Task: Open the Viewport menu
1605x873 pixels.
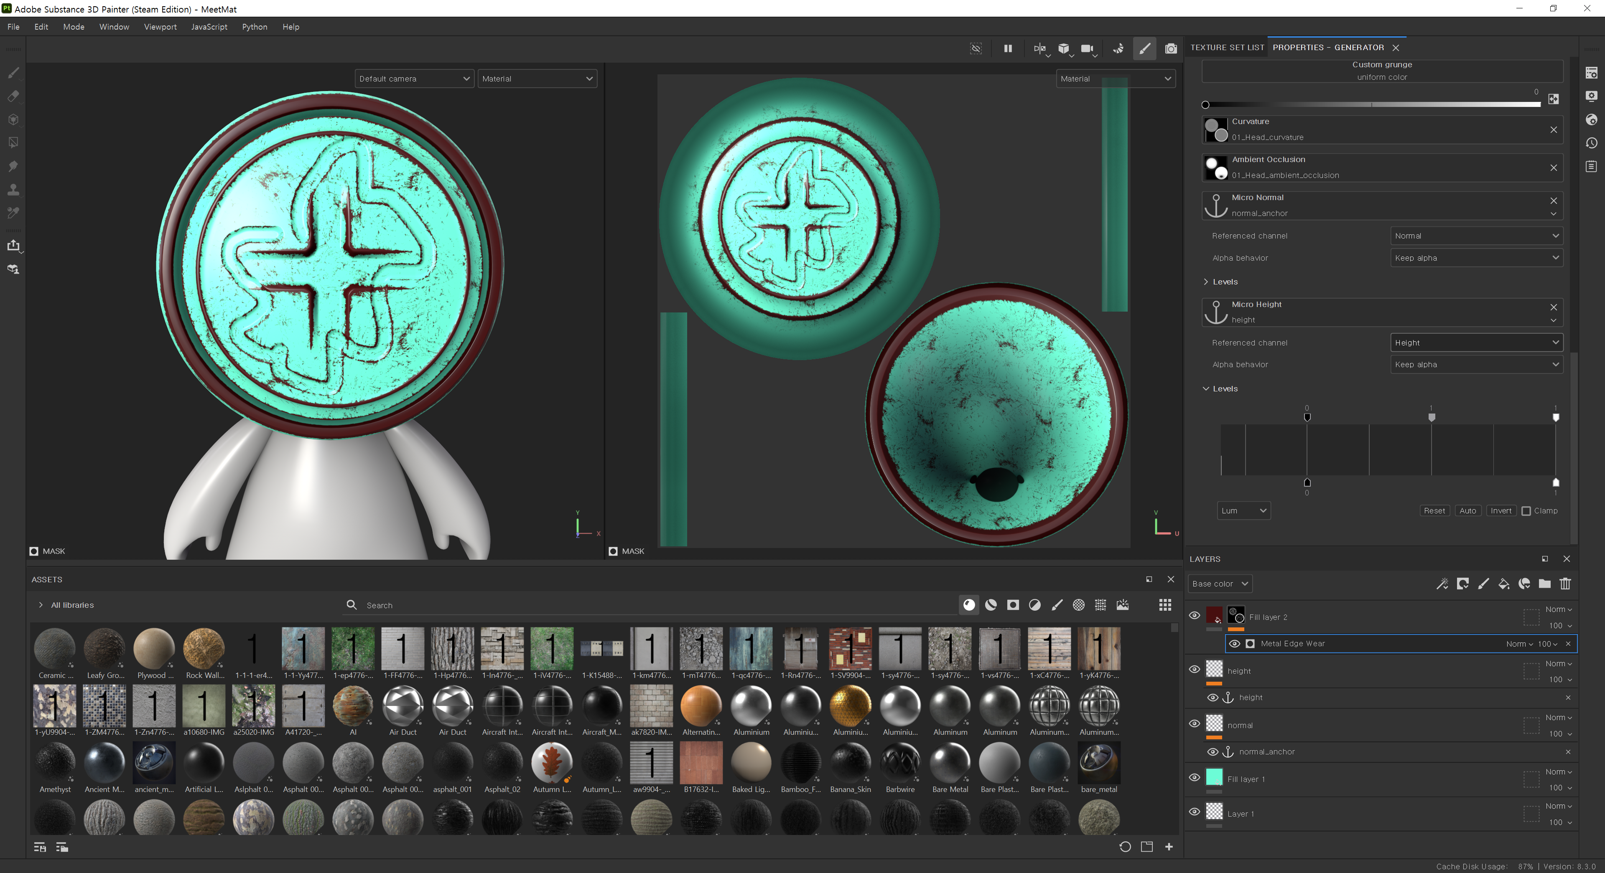Action: click(160, 27)
